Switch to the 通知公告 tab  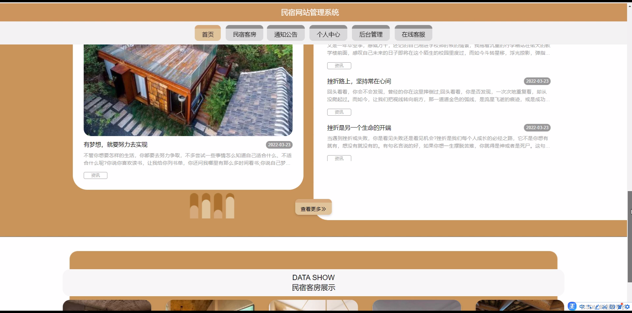click(285, 33)
